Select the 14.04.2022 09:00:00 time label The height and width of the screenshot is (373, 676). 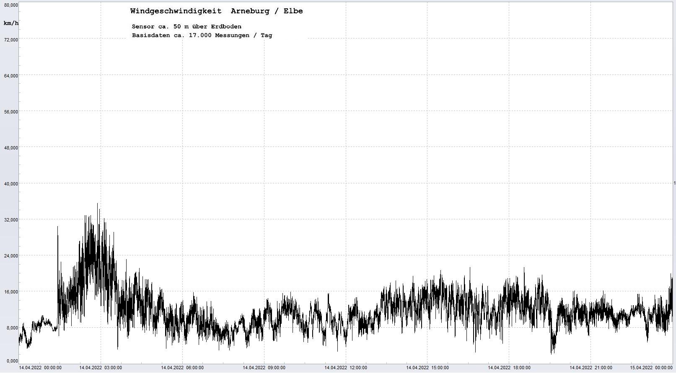click(264, 368)
